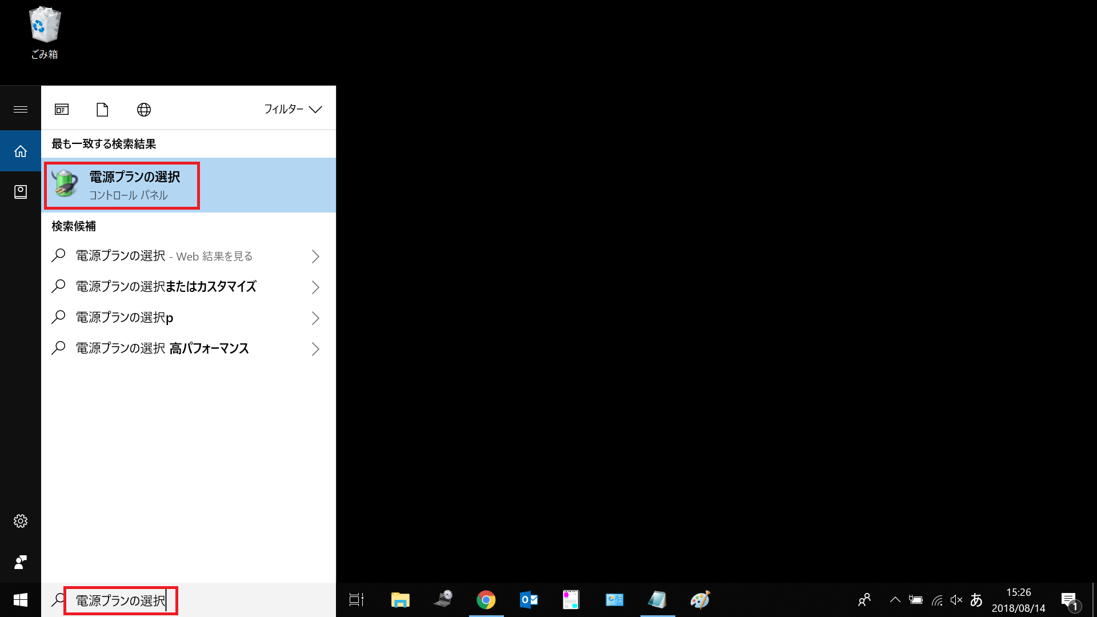Select 電源プランの選択p suggestion
1097x617 pixels.
click(x=125, y=318)
